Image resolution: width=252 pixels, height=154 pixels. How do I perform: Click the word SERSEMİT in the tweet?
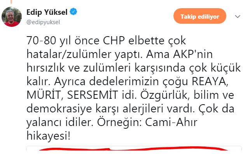click(x=93, y=95)
